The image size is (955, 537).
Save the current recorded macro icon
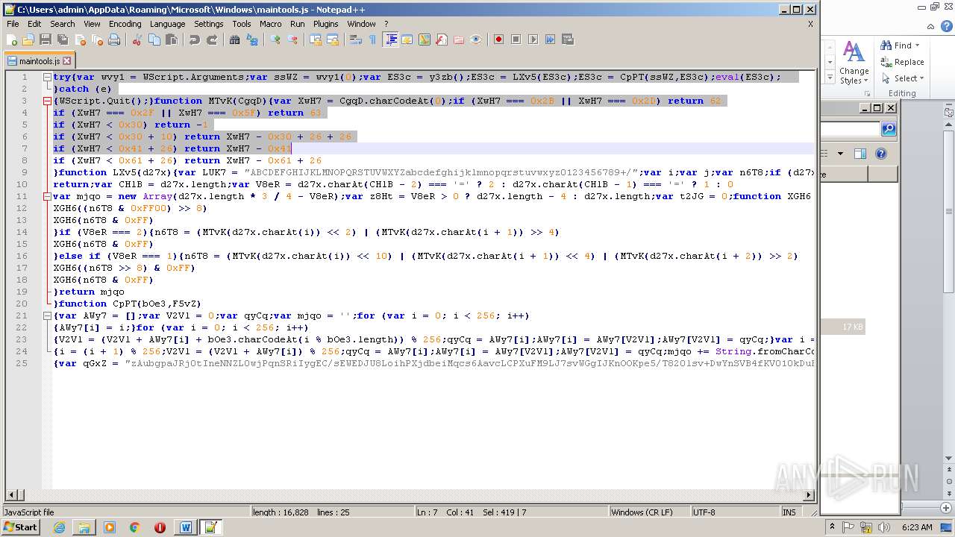(x=568, y=40)
